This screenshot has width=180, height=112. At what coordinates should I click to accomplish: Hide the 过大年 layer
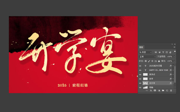(140, 83)
